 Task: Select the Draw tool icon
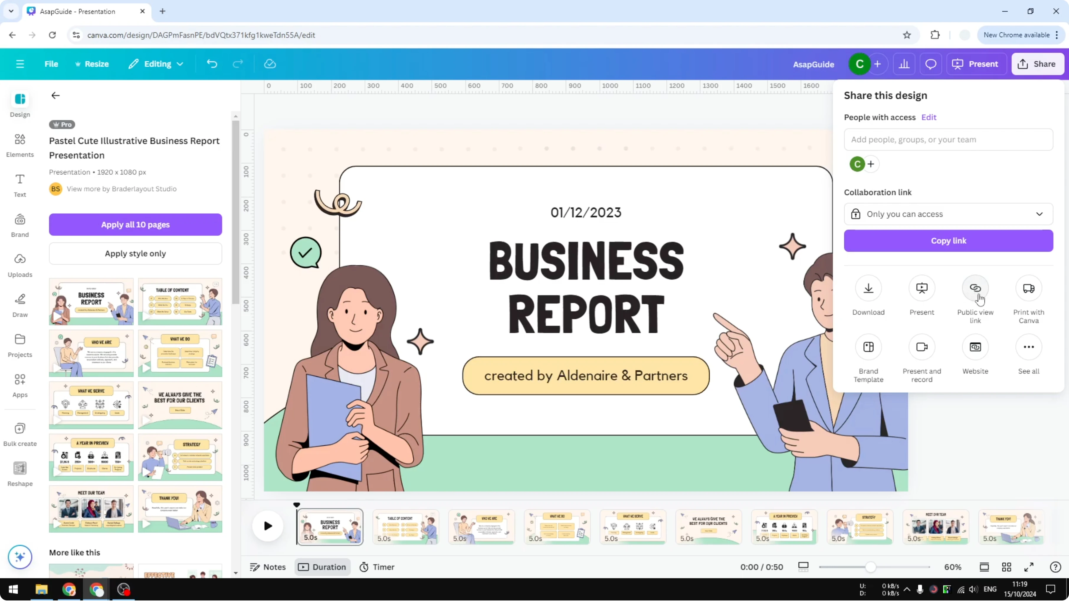[x=19, y=304]
